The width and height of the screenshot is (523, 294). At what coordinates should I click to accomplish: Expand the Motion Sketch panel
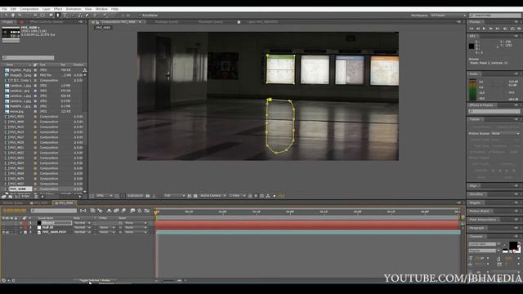pyautogui.click(x=480, y=212)
